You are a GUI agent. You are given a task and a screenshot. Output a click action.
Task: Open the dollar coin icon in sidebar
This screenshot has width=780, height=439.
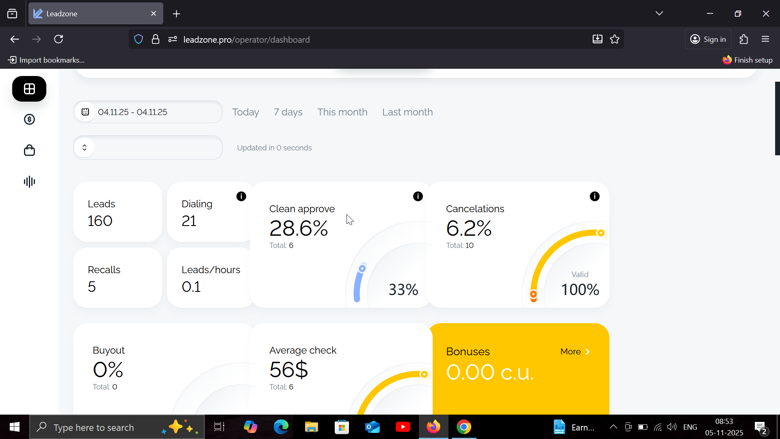(29, 120)
